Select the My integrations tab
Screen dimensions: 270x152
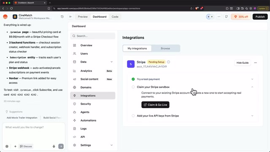point(137,49)
